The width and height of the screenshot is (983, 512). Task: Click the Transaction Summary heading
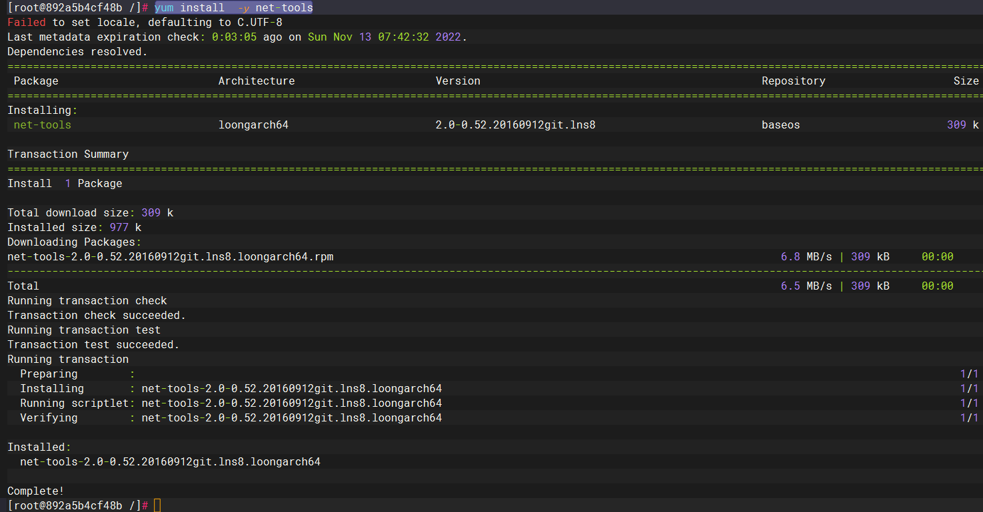tap(68, 154)
